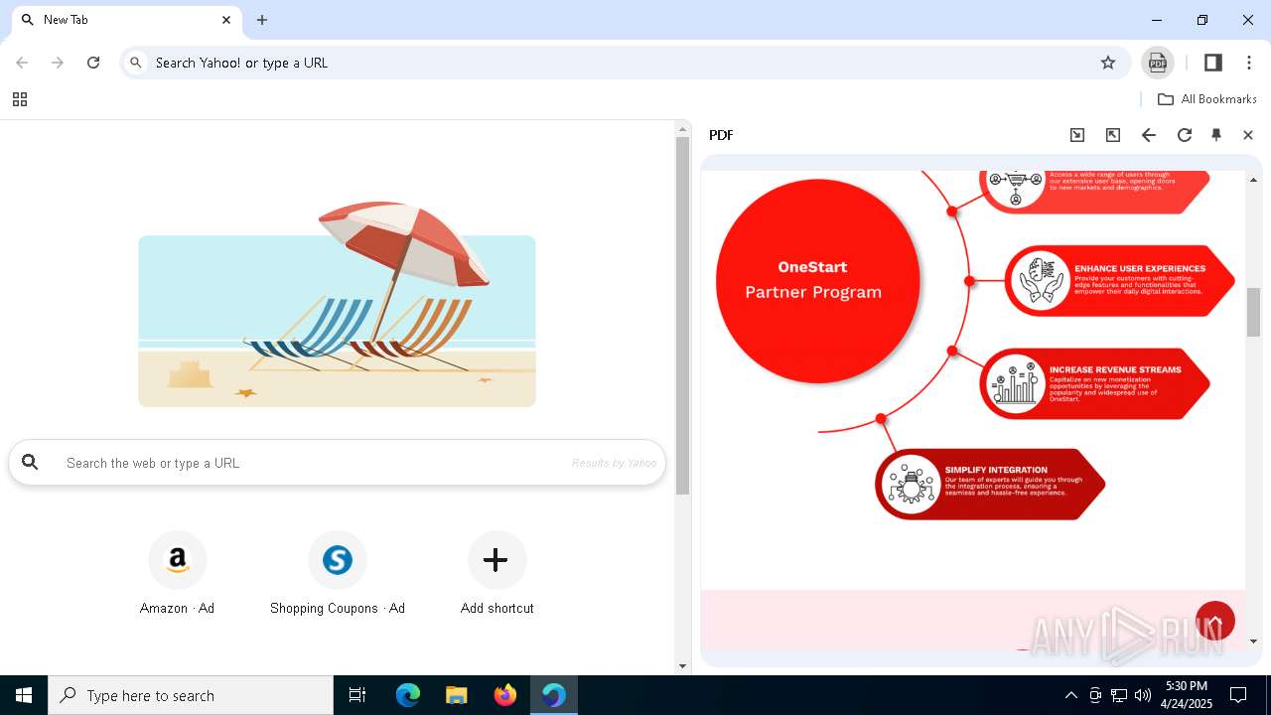
Task: Click the taskbar search box
Action: [191, 695]
